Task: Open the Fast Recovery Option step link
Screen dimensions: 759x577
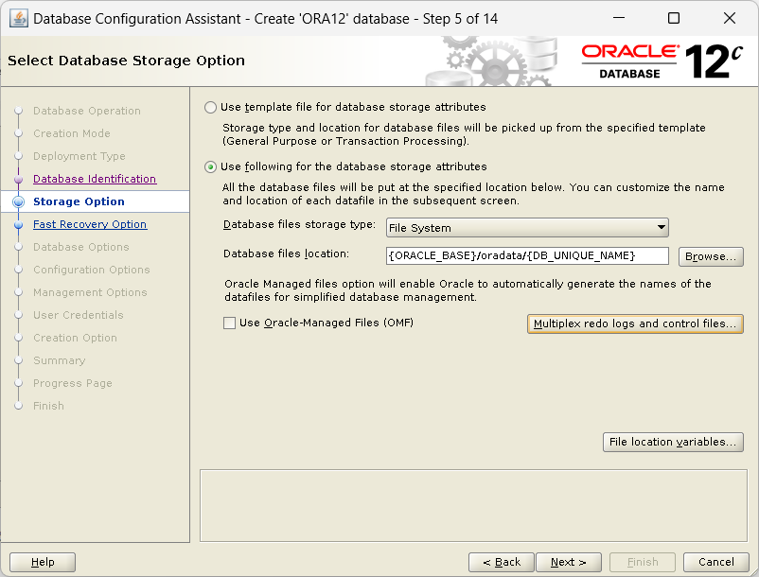Action: tap(90, 224)
